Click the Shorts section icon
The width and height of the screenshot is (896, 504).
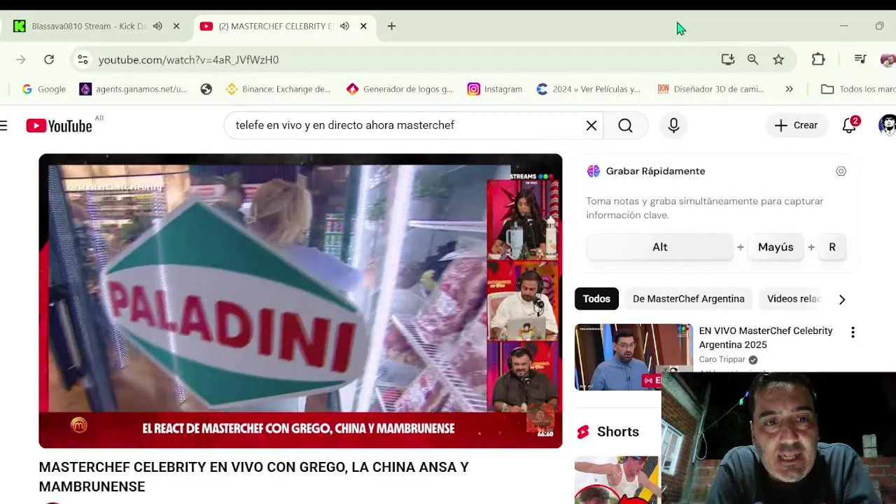coord(583,432)
